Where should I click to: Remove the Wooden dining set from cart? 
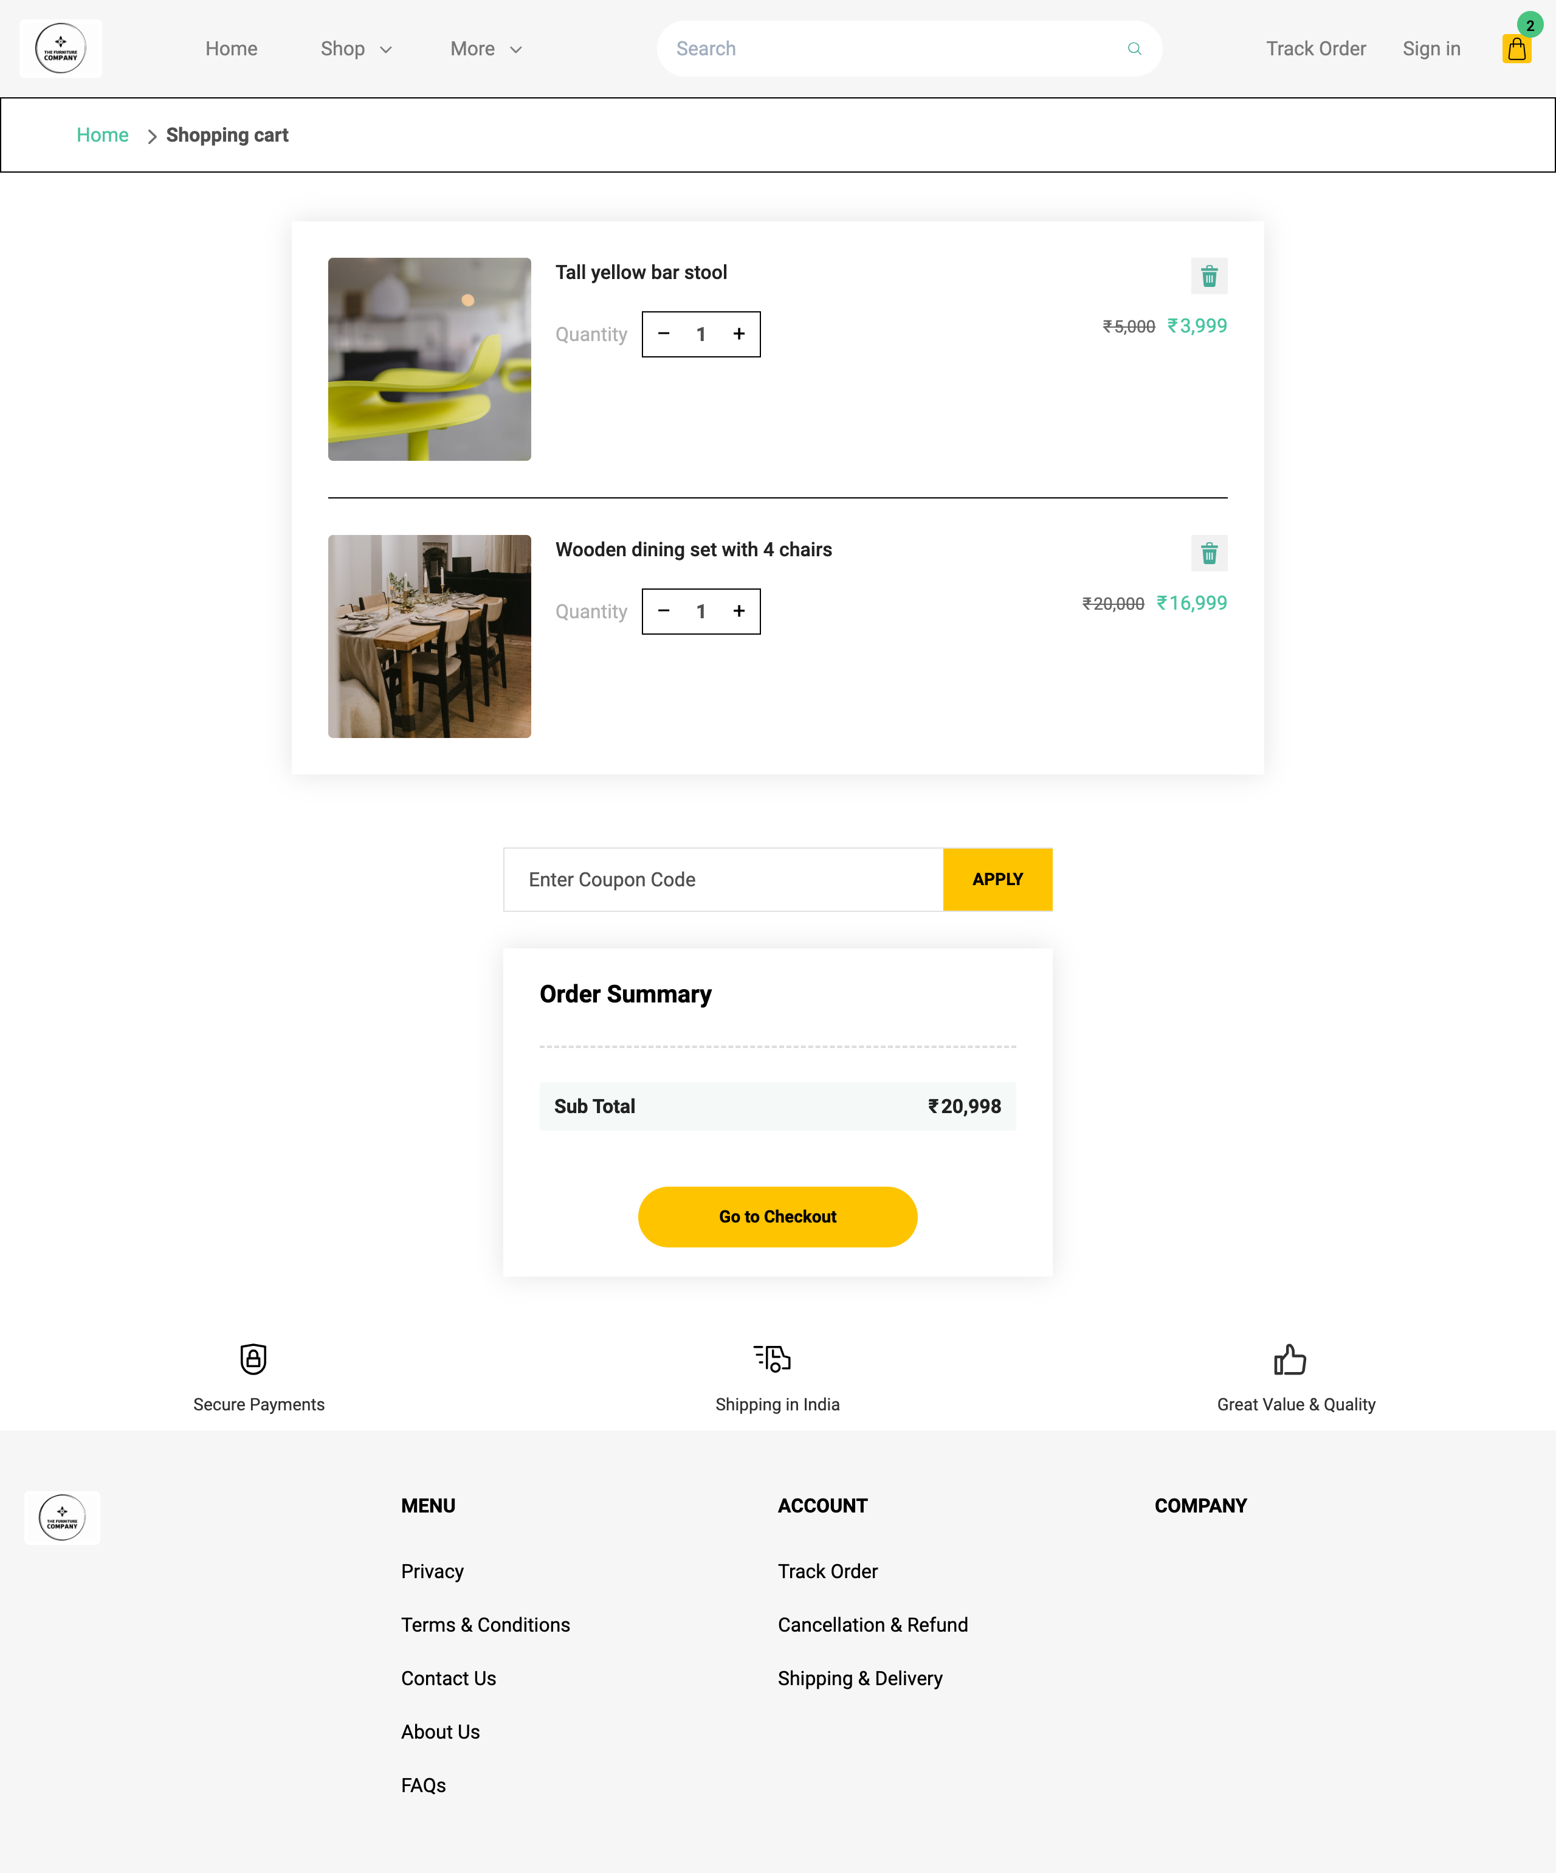(1208, 554)
